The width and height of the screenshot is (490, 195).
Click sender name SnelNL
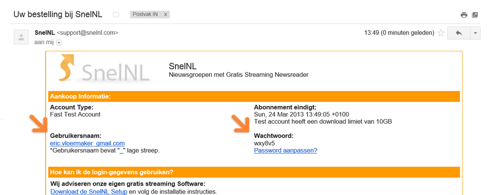point(44,32)
